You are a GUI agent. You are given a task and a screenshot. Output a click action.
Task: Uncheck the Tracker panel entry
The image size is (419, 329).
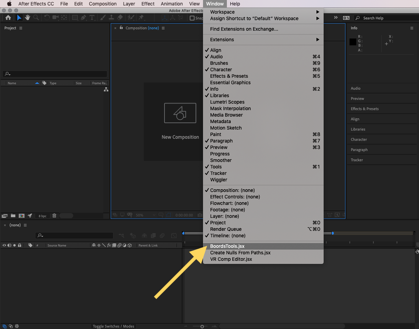(x=263, y=173)
